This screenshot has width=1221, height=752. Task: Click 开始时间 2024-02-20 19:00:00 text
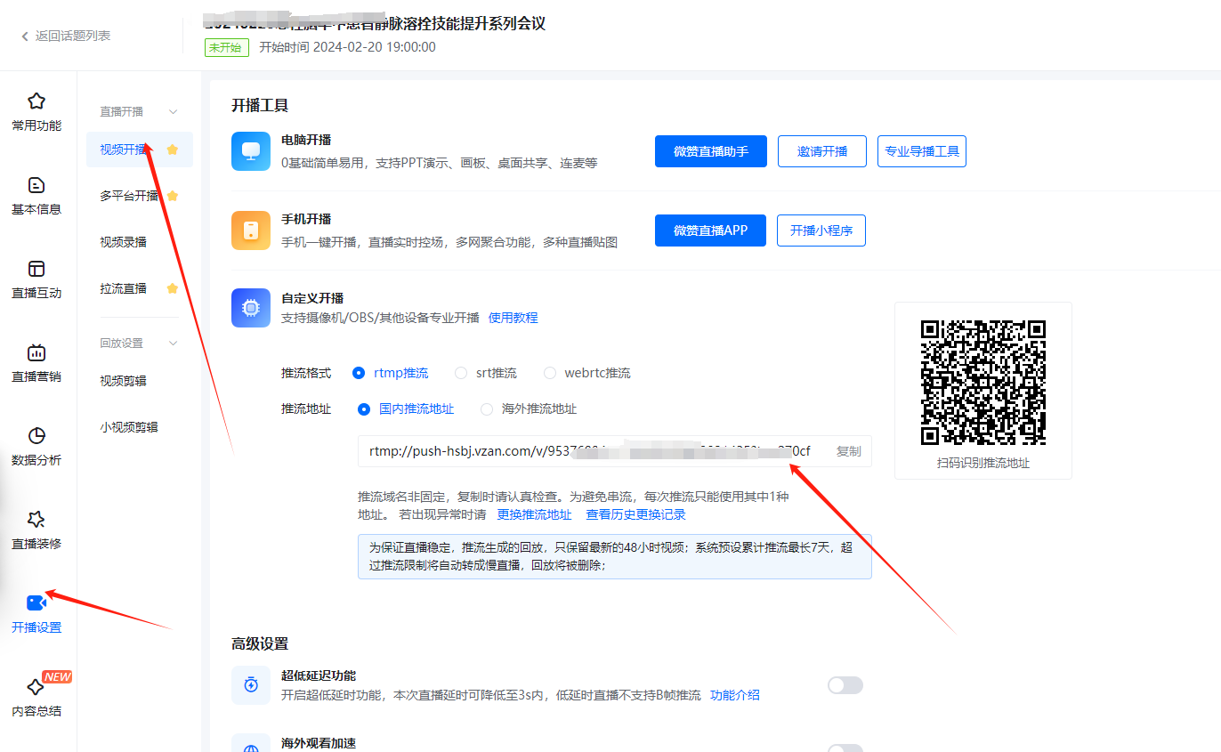pos(347,47)
